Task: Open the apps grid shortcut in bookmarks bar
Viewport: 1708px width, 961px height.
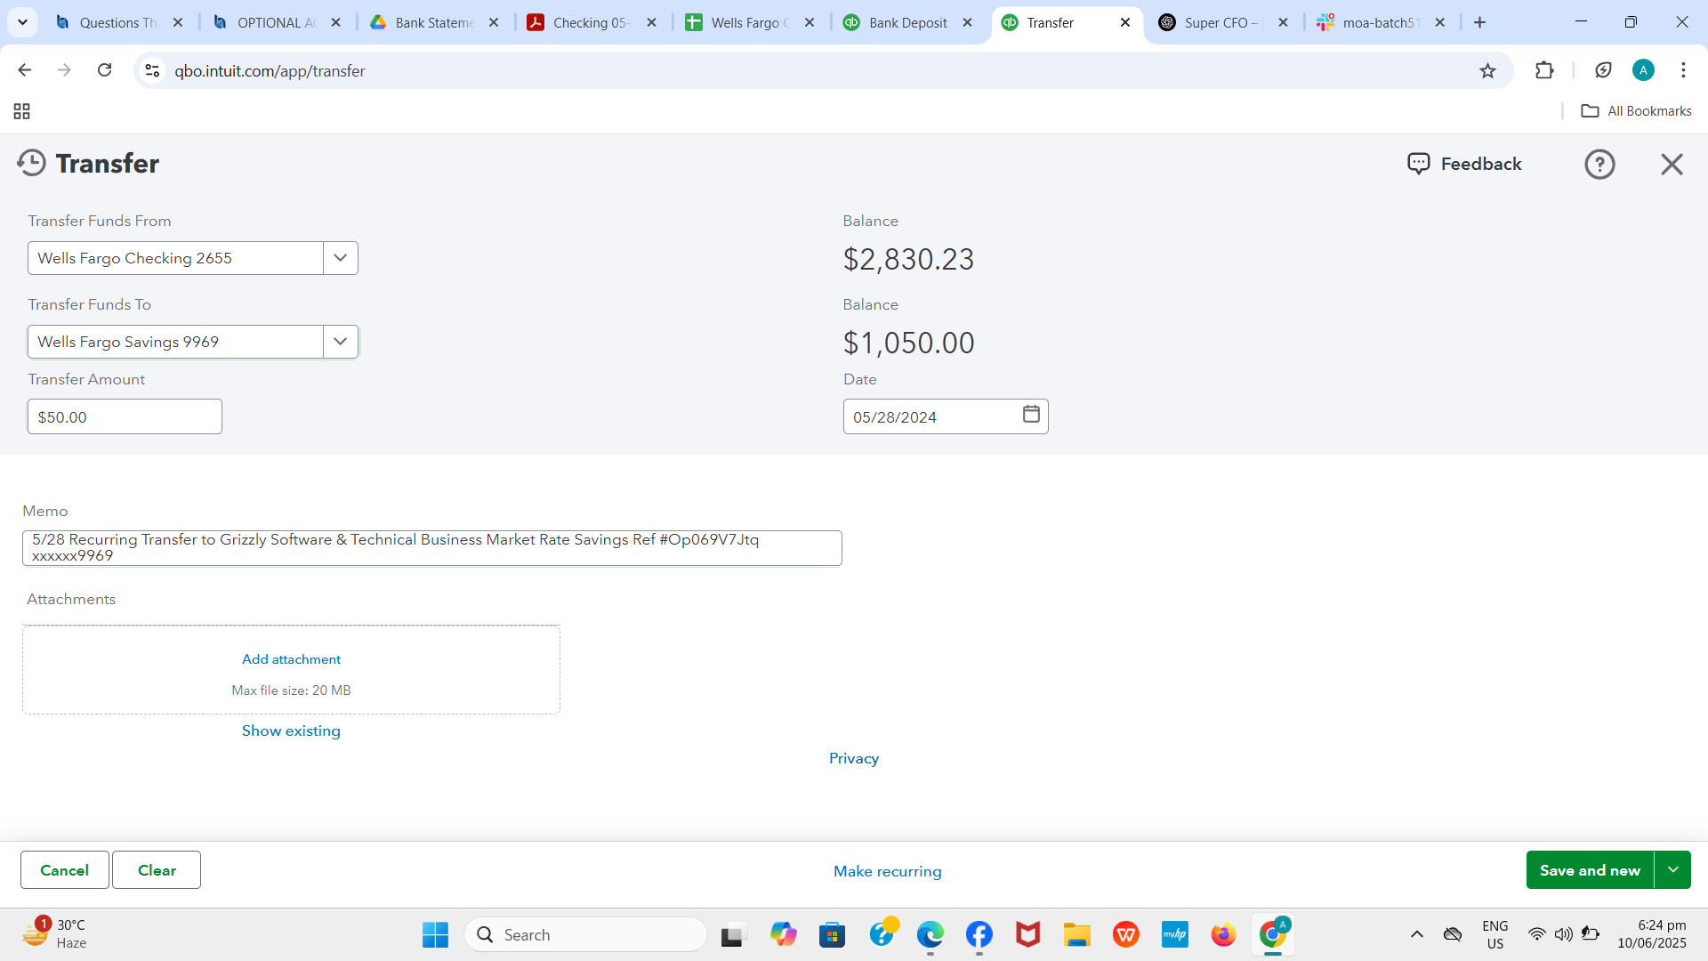Action: tap(22, 111)
